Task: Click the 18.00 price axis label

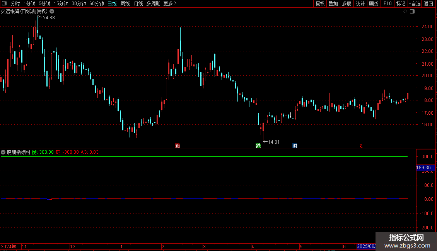Action: coord(427,100)
